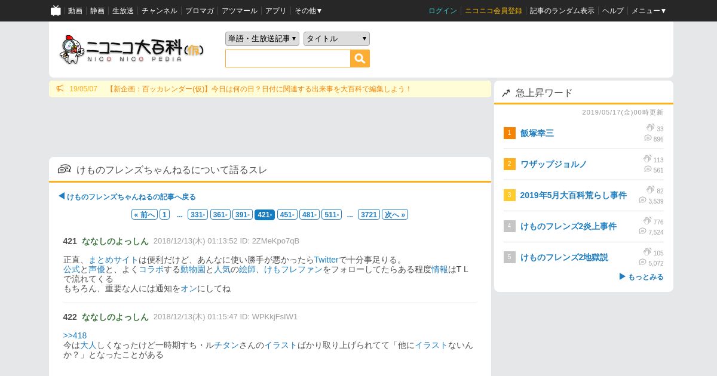This screenshot has height=376, width=717.
Task: Open the タイトル search type dropdown
Action: pyautogui.click(x=336, y=39)
